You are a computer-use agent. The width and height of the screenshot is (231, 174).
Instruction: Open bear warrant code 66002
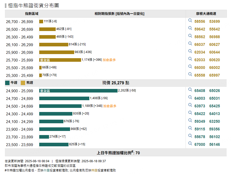point(215,67)
